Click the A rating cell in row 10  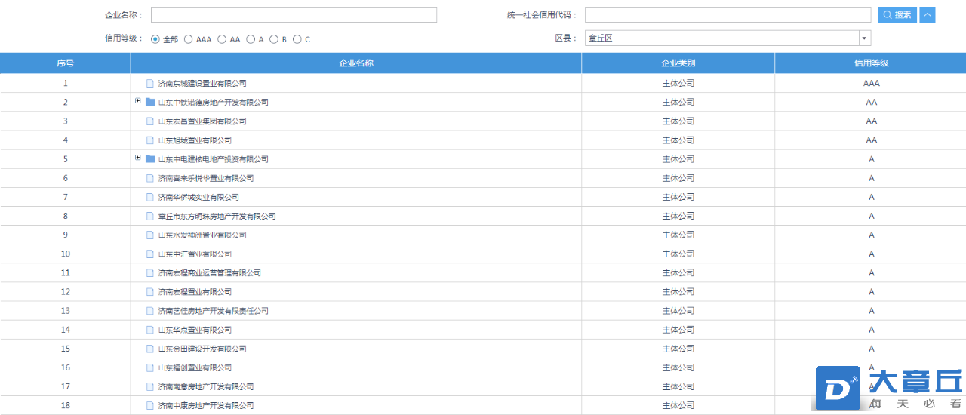(x=872, y=254)
